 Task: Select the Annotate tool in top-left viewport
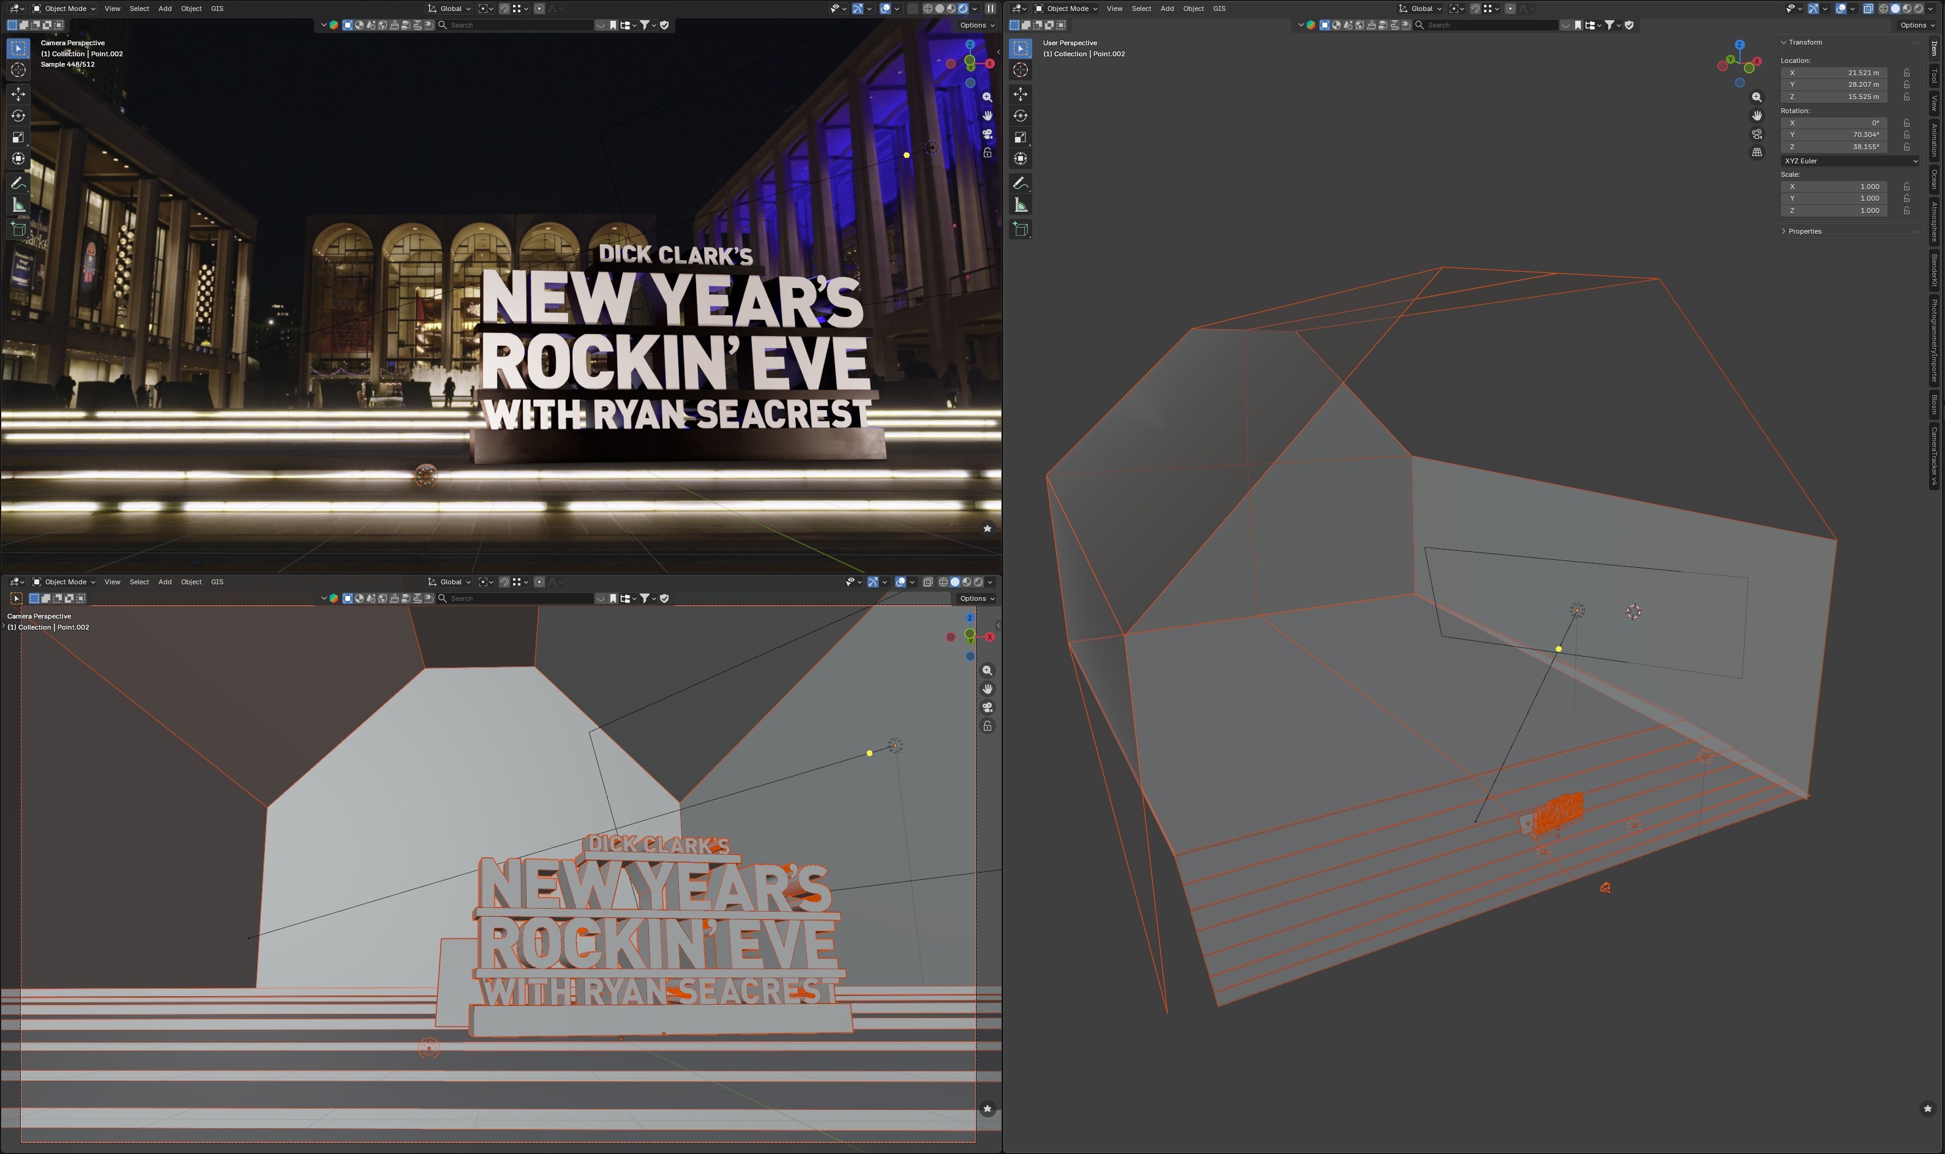click(x=18, y=184)
